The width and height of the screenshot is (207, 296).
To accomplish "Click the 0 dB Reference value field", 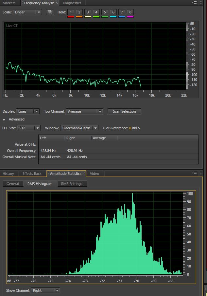I will pos(130,128).
